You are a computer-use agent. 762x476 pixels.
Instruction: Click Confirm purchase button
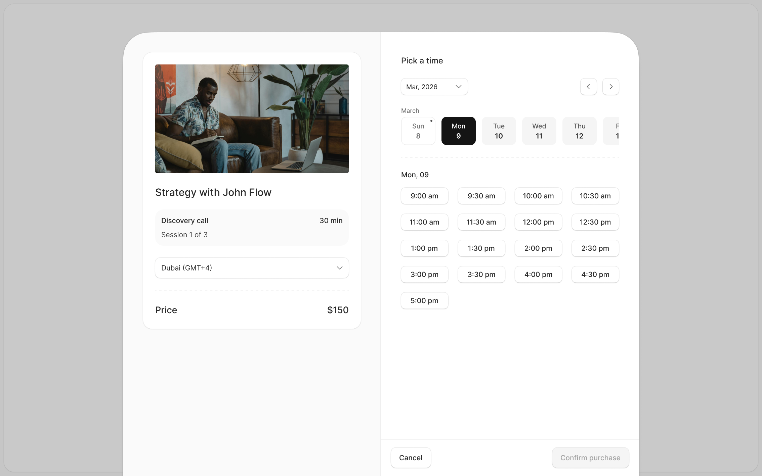point(590,458)
